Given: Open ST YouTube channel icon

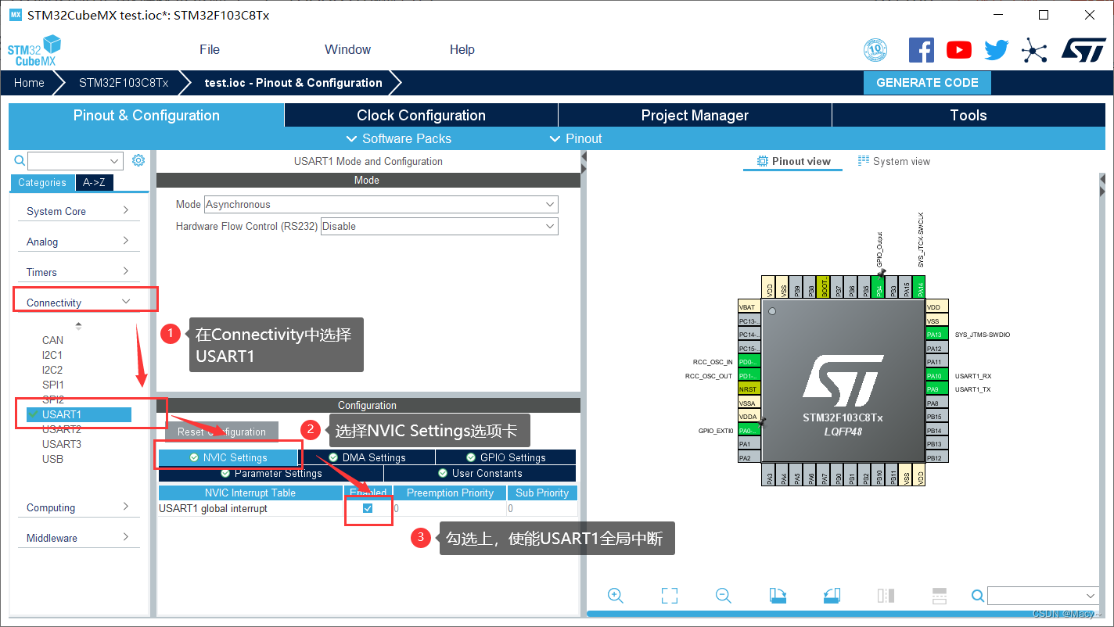Looking at the screenshot, I should (958, 50).
